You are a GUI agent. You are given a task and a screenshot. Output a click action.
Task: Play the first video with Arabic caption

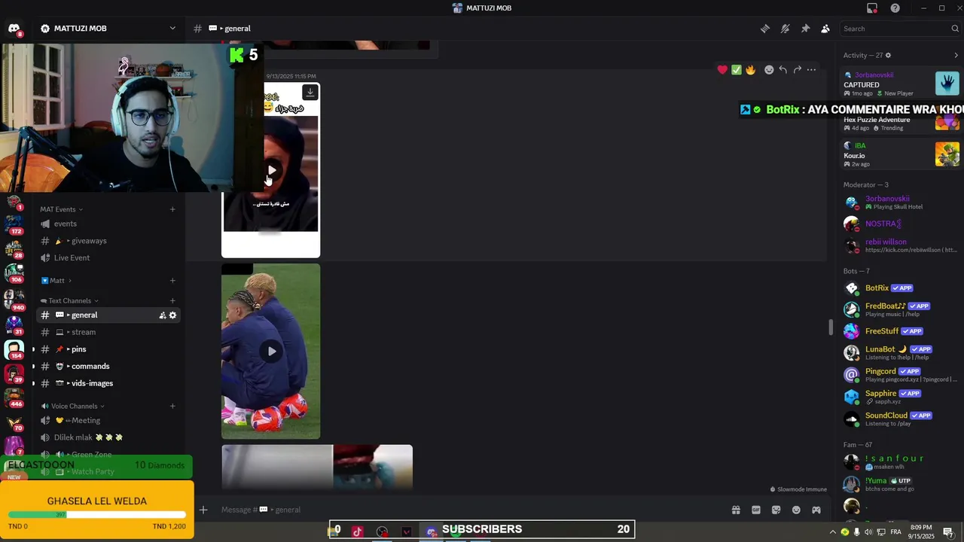click(x=271, y=170)
